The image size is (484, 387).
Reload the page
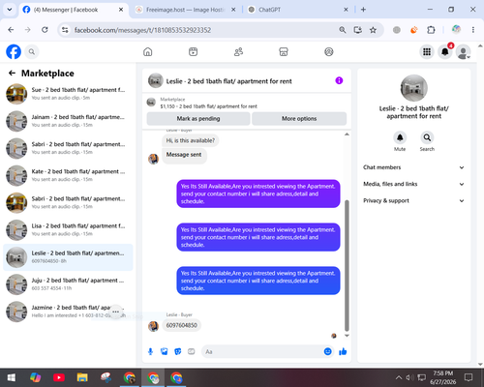click(45, 30)
